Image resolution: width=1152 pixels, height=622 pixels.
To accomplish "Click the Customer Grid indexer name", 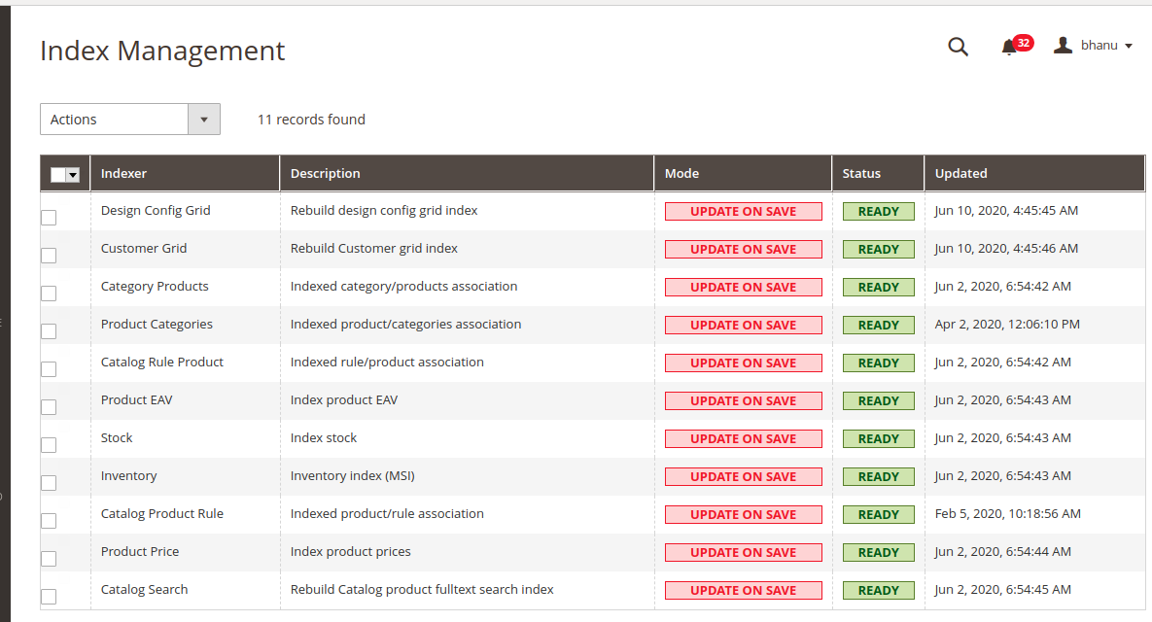I will 144,248.
